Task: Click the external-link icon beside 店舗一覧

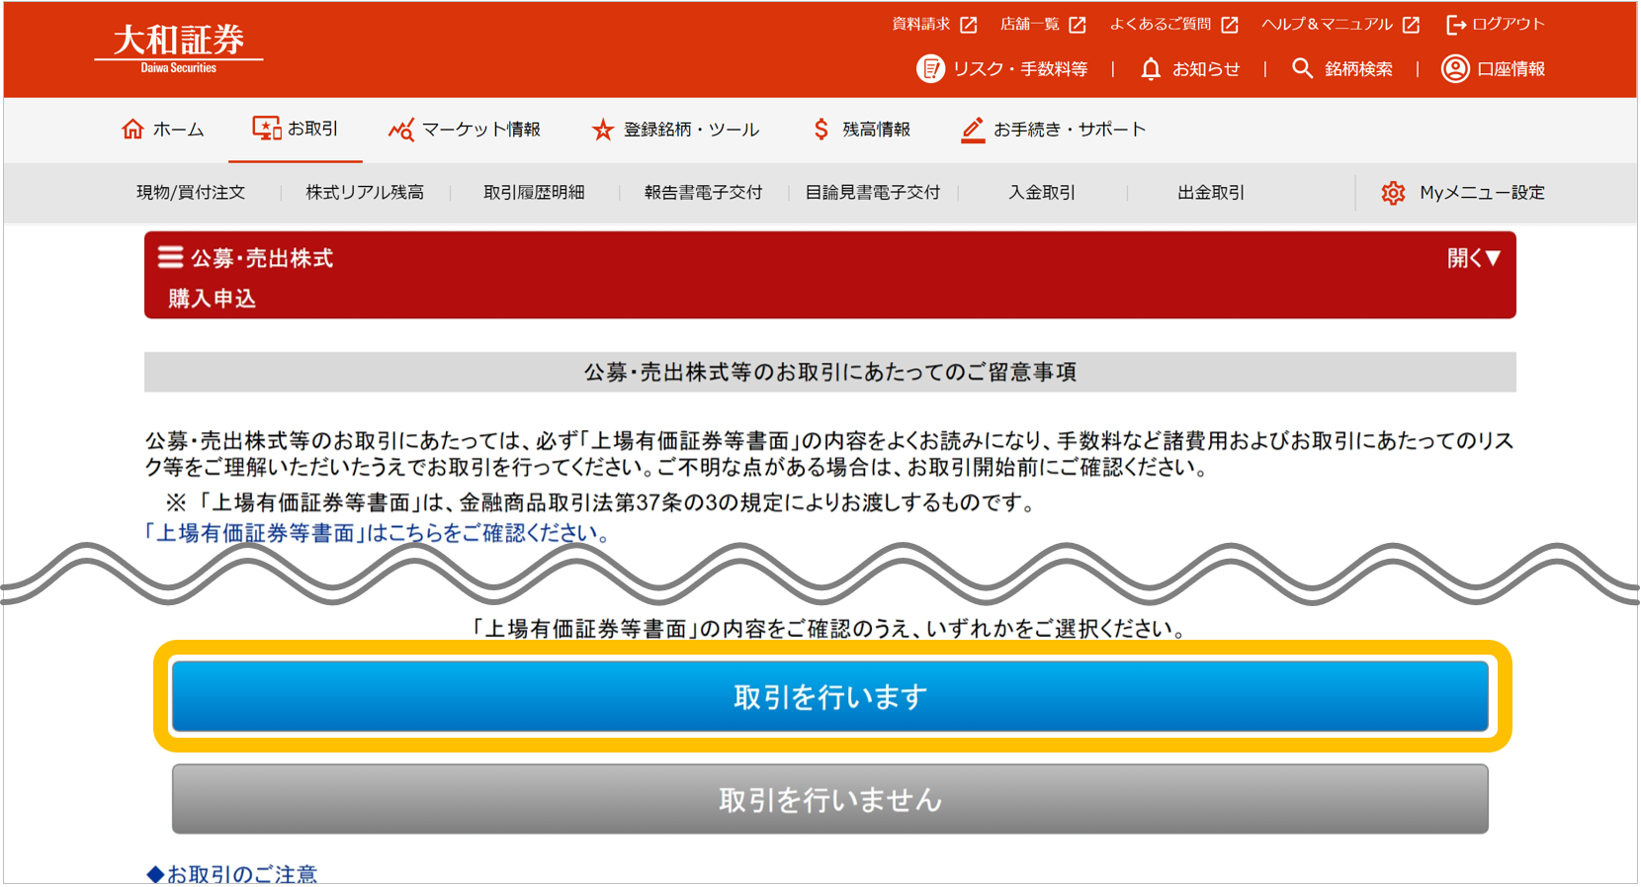Action: point(1078,25)
